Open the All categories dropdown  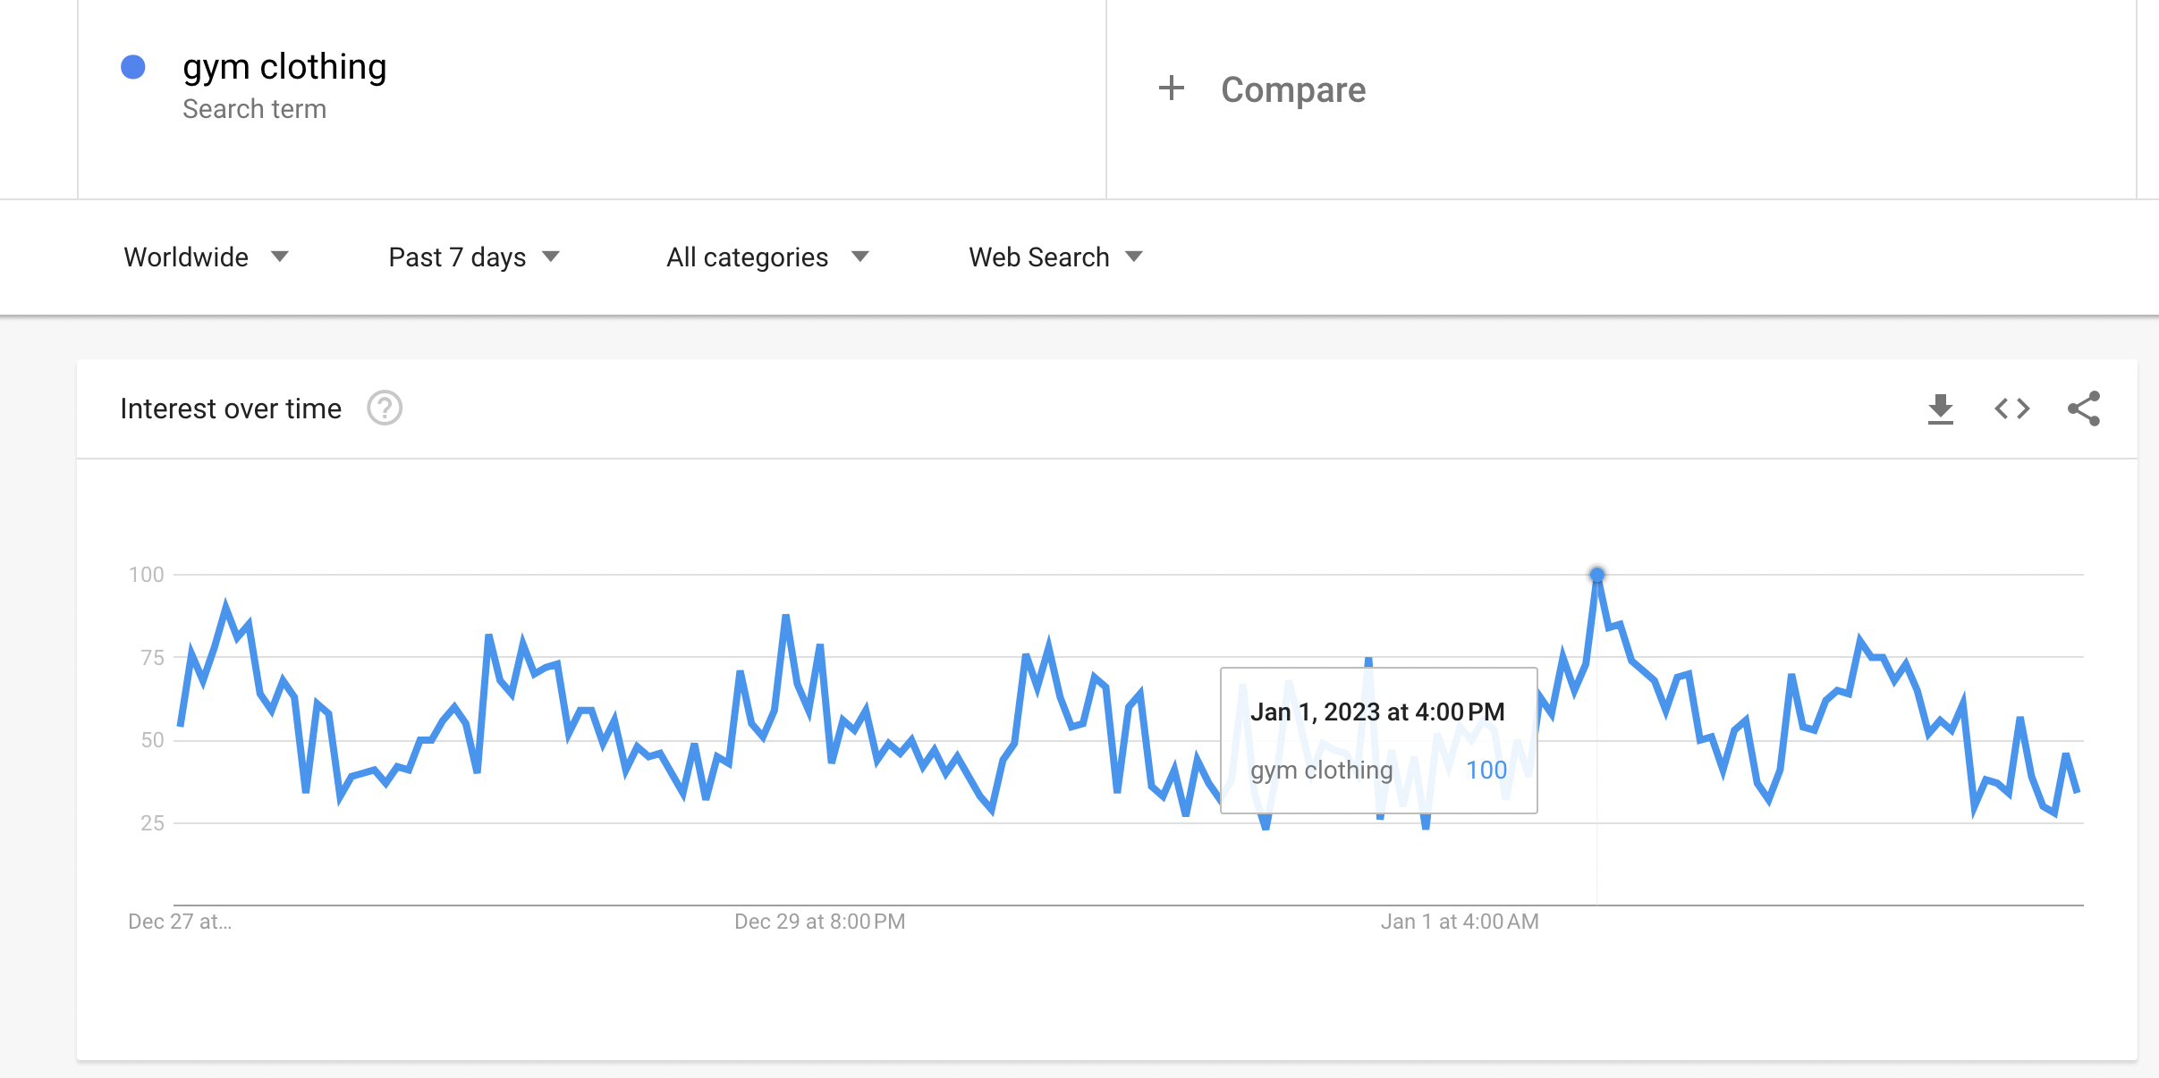(767, 257)
